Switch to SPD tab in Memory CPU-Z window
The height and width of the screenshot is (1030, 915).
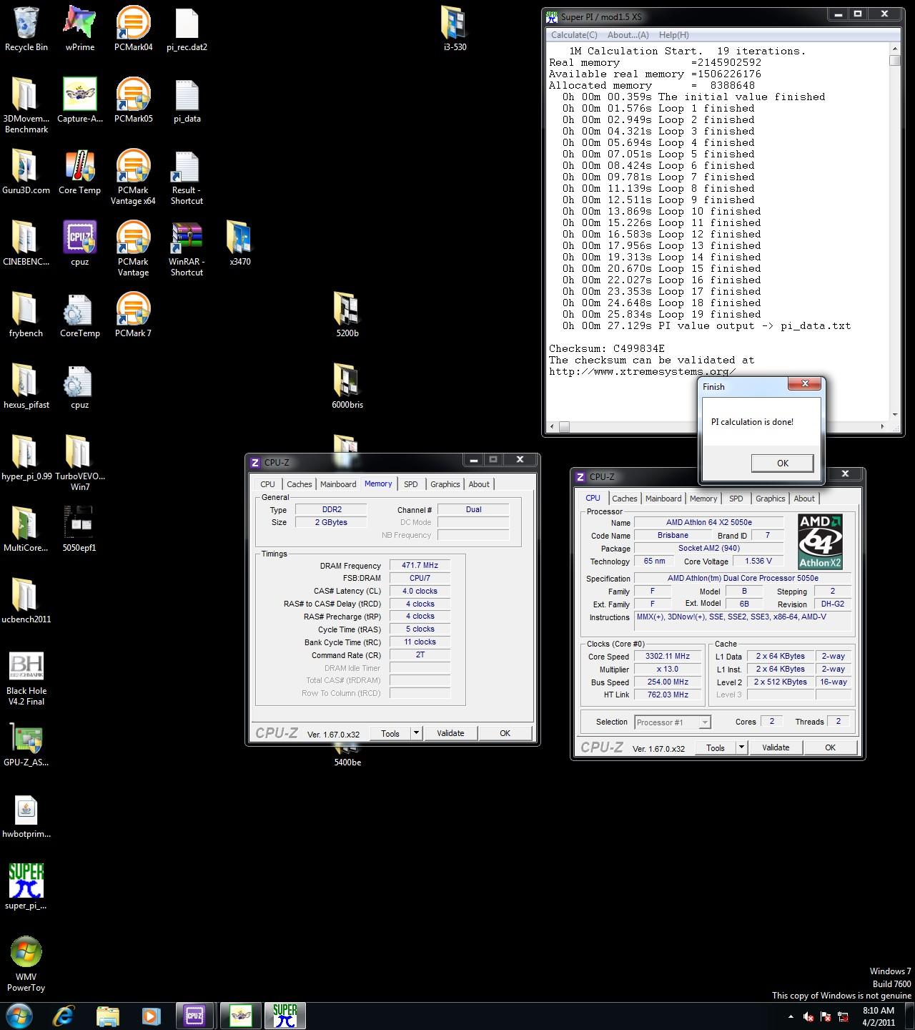click(x=410, y=484)
